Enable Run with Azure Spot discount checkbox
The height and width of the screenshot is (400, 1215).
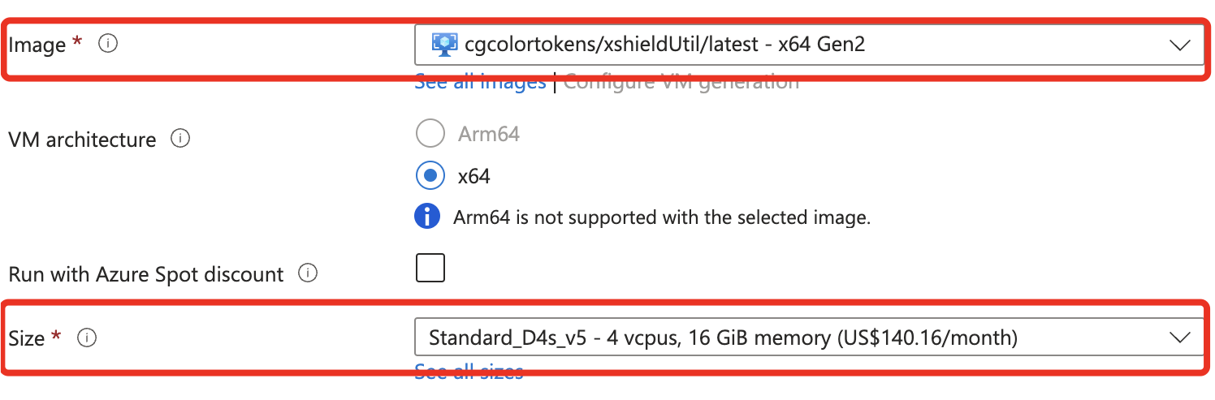tap(430, 267)
